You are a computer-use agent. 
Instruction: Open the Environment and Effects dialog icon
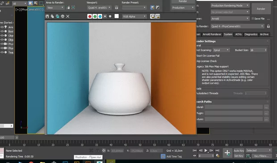click(x=158, y=8)
